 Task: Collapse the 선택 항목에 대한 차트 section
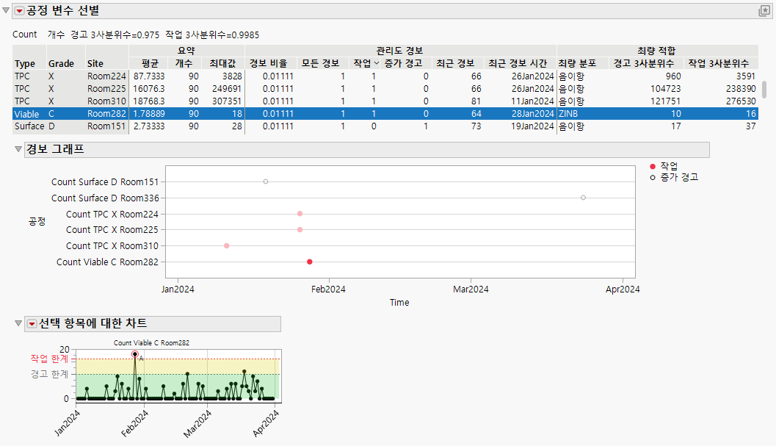point(18,323)
